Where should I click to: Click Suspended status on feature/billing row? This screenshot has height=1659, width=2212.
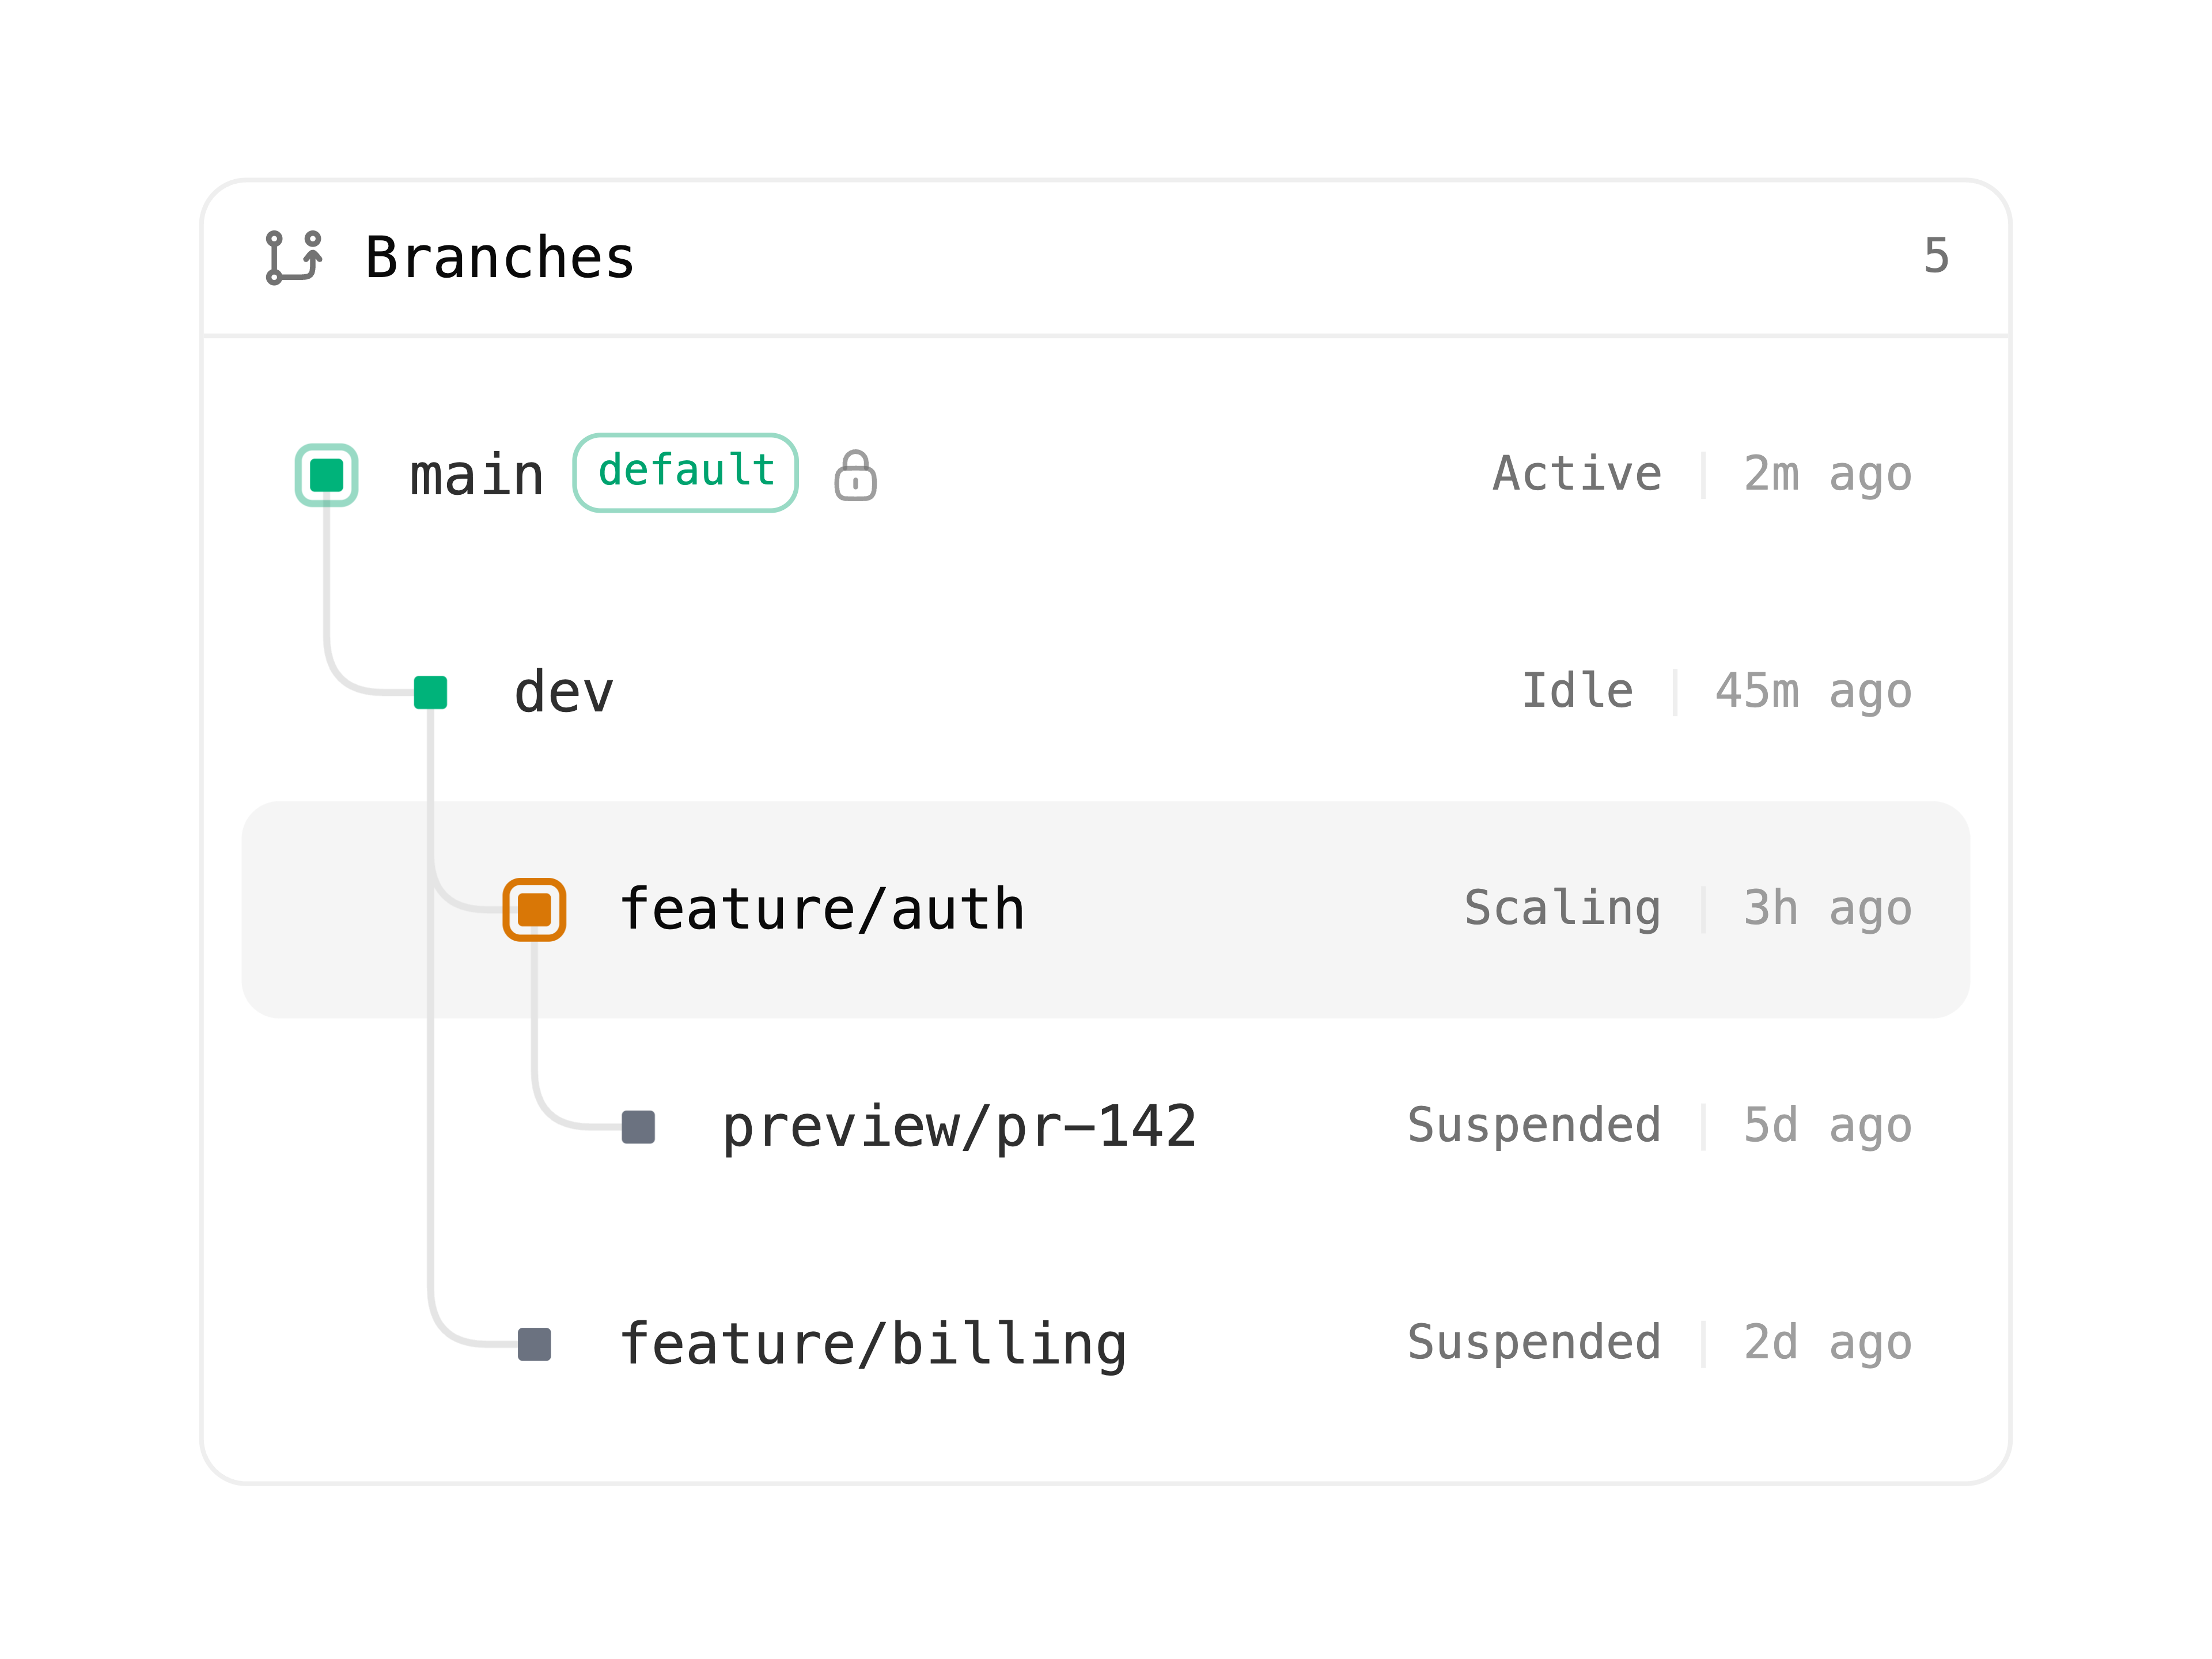pyautogui.click(x=1535, y=1343)
